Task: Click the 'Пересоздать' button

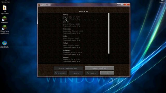Action: pos(92,73)
